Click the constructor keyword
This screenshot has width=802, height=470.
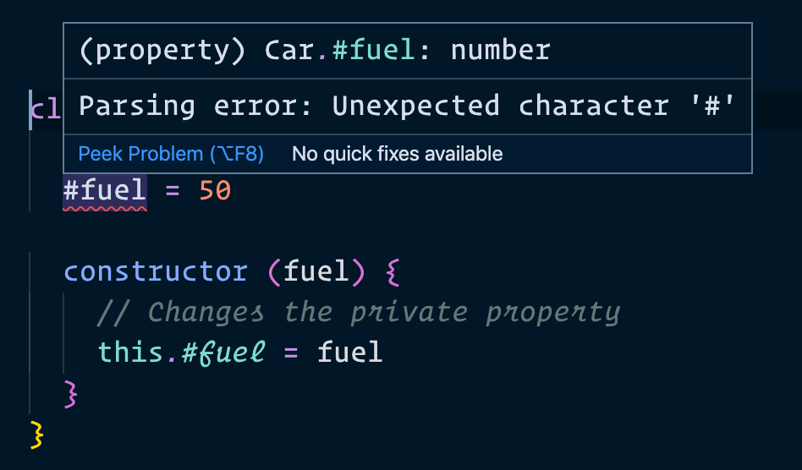pyautogui.click(x=156, y=271)
